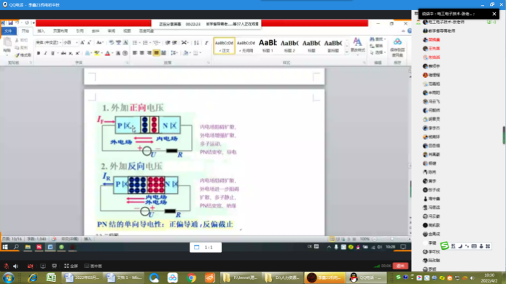The image size is (506, 284).
Task: Toggle the disabled camera in call bar
Action: (31, 266)
